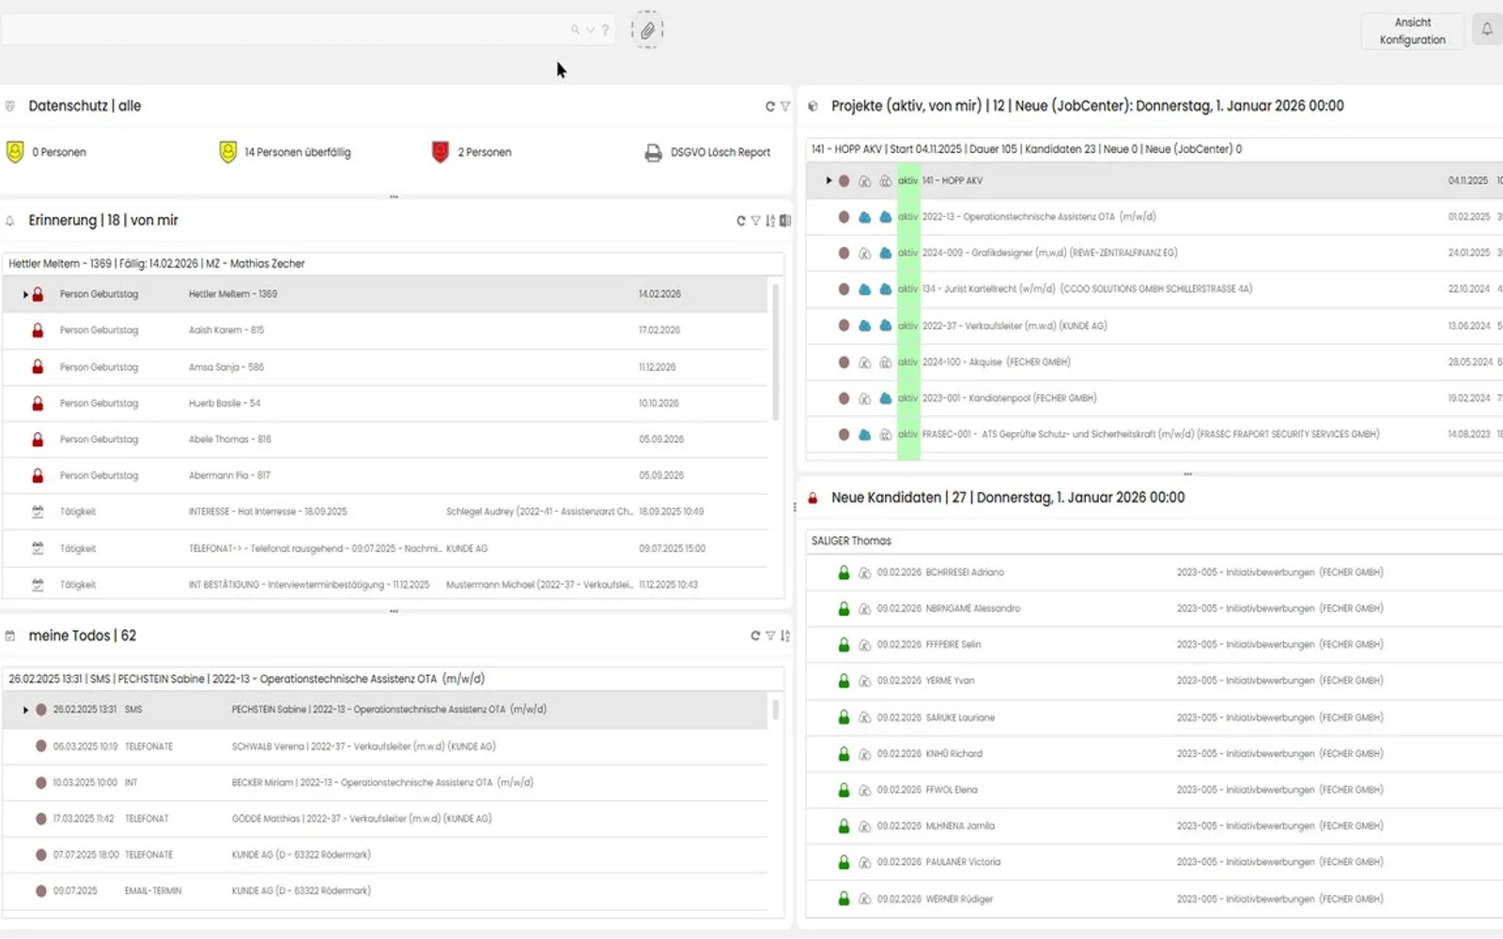The height and width of the screenshot is (939, 1503).
Task: Click the Tätigkeit icon on INTERESSE row
Action: [x=38, y=512]
